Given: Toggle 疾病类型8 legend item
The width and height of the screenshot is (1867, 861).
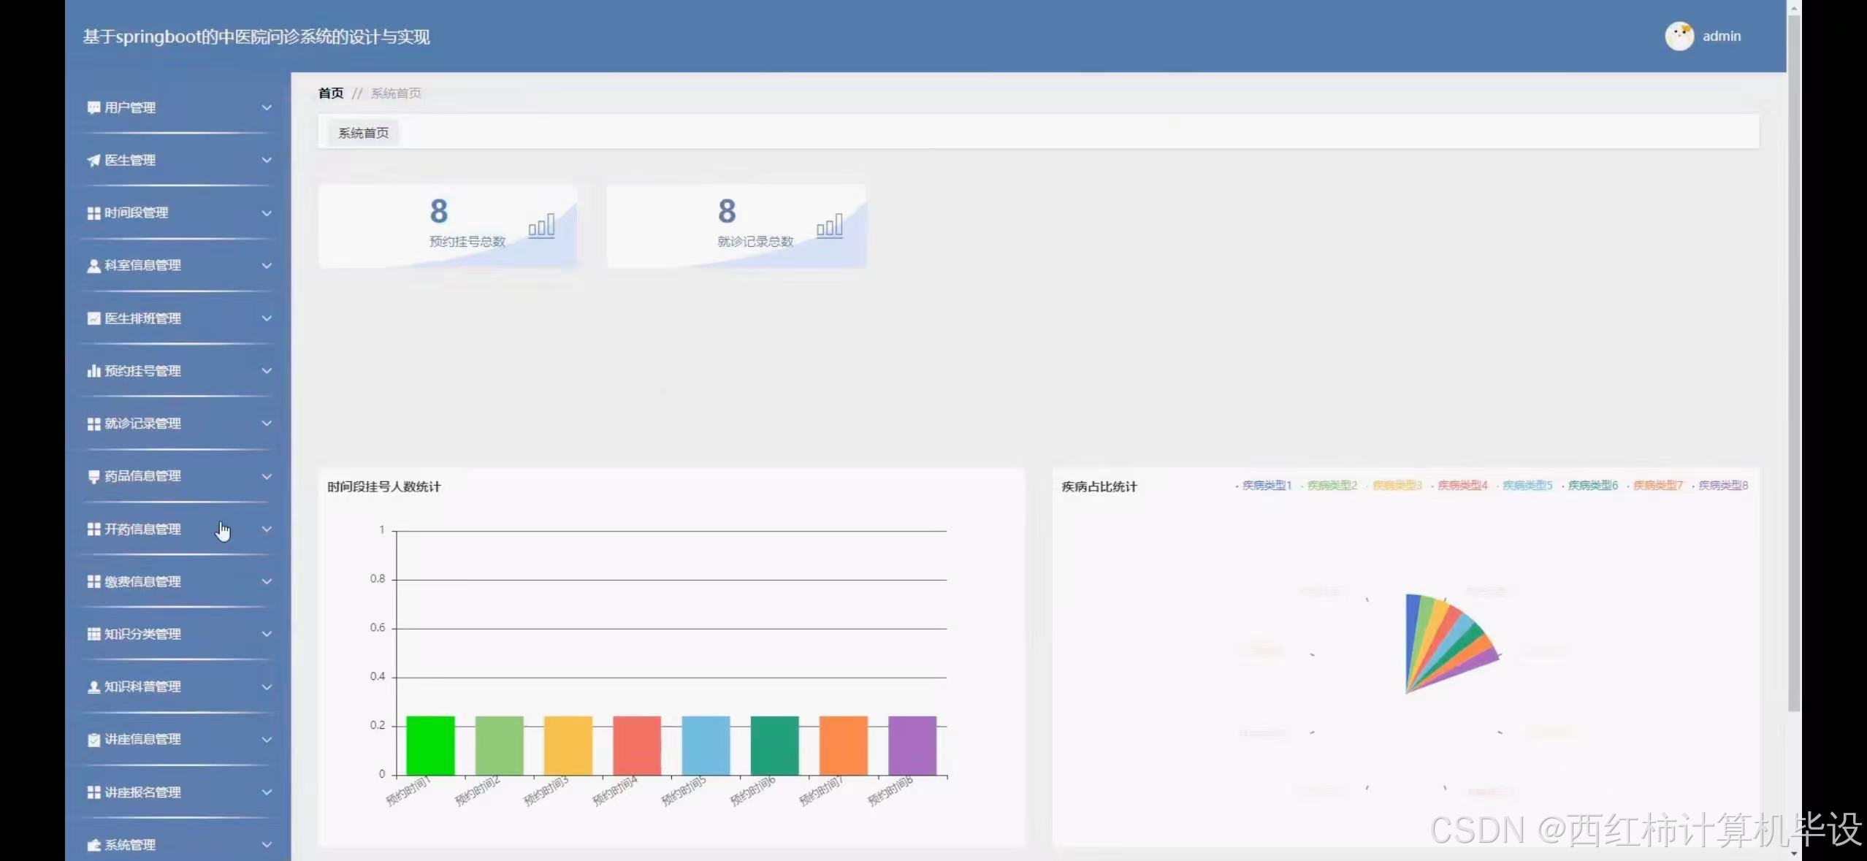Looking at the screenshot, I should [1722, 486].
